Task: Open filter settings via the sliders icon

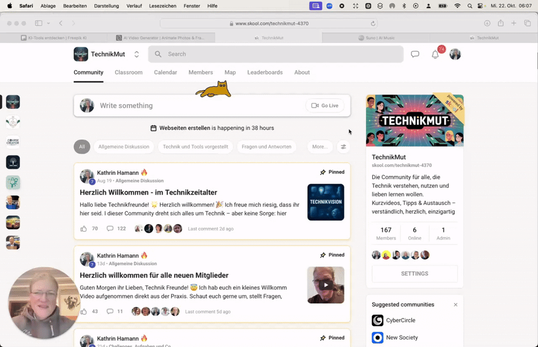Action: [344, 147]
